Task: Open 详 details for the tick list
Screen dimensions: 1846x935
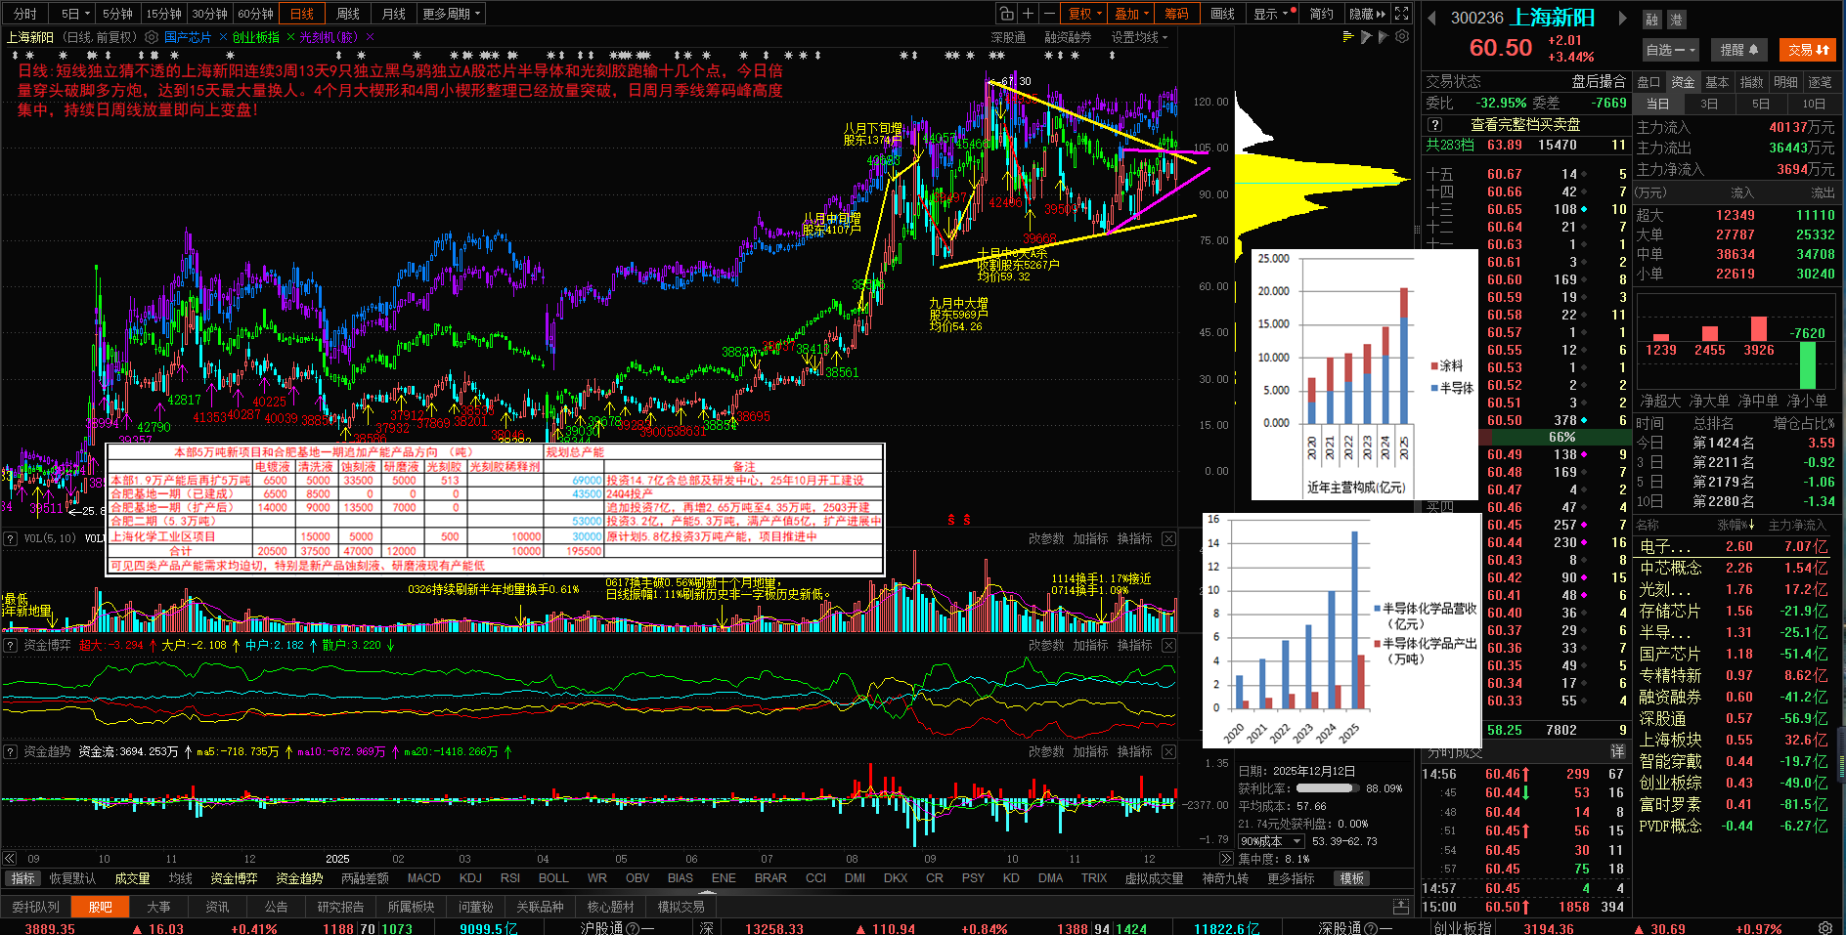Action: point(1617,751)
